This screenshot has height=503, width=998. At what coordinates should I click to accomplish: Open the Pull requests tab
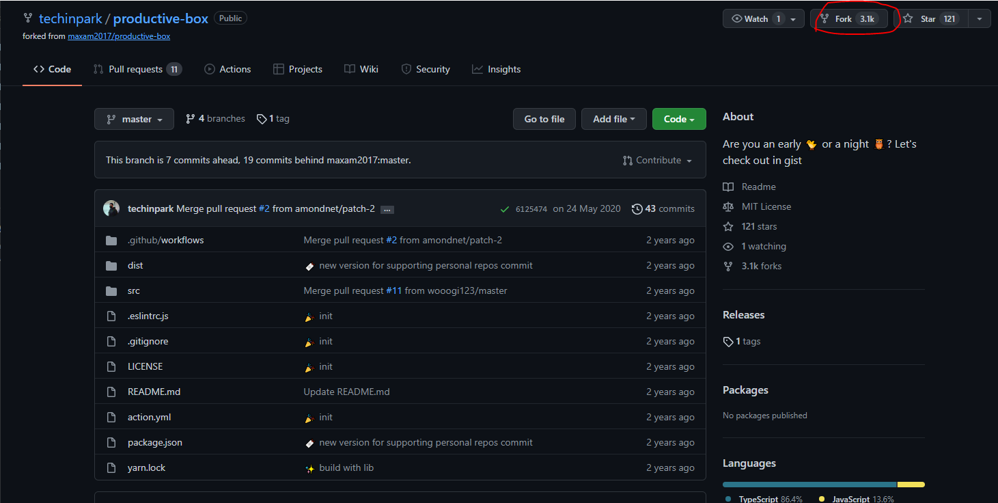(137, 69)
